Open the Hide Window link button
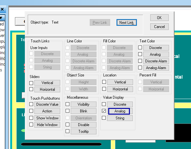The width and height of the screenshot is (191, 149). coord(47,125)
